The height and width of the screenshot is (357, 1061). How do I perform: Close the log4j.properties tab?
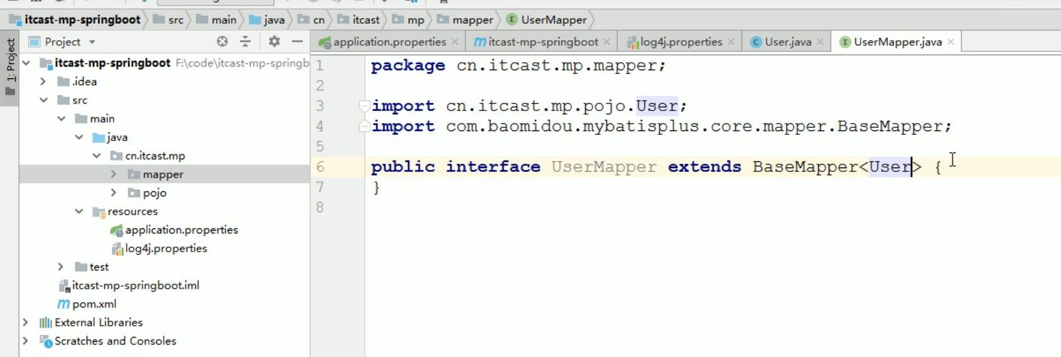pos(731,42)
